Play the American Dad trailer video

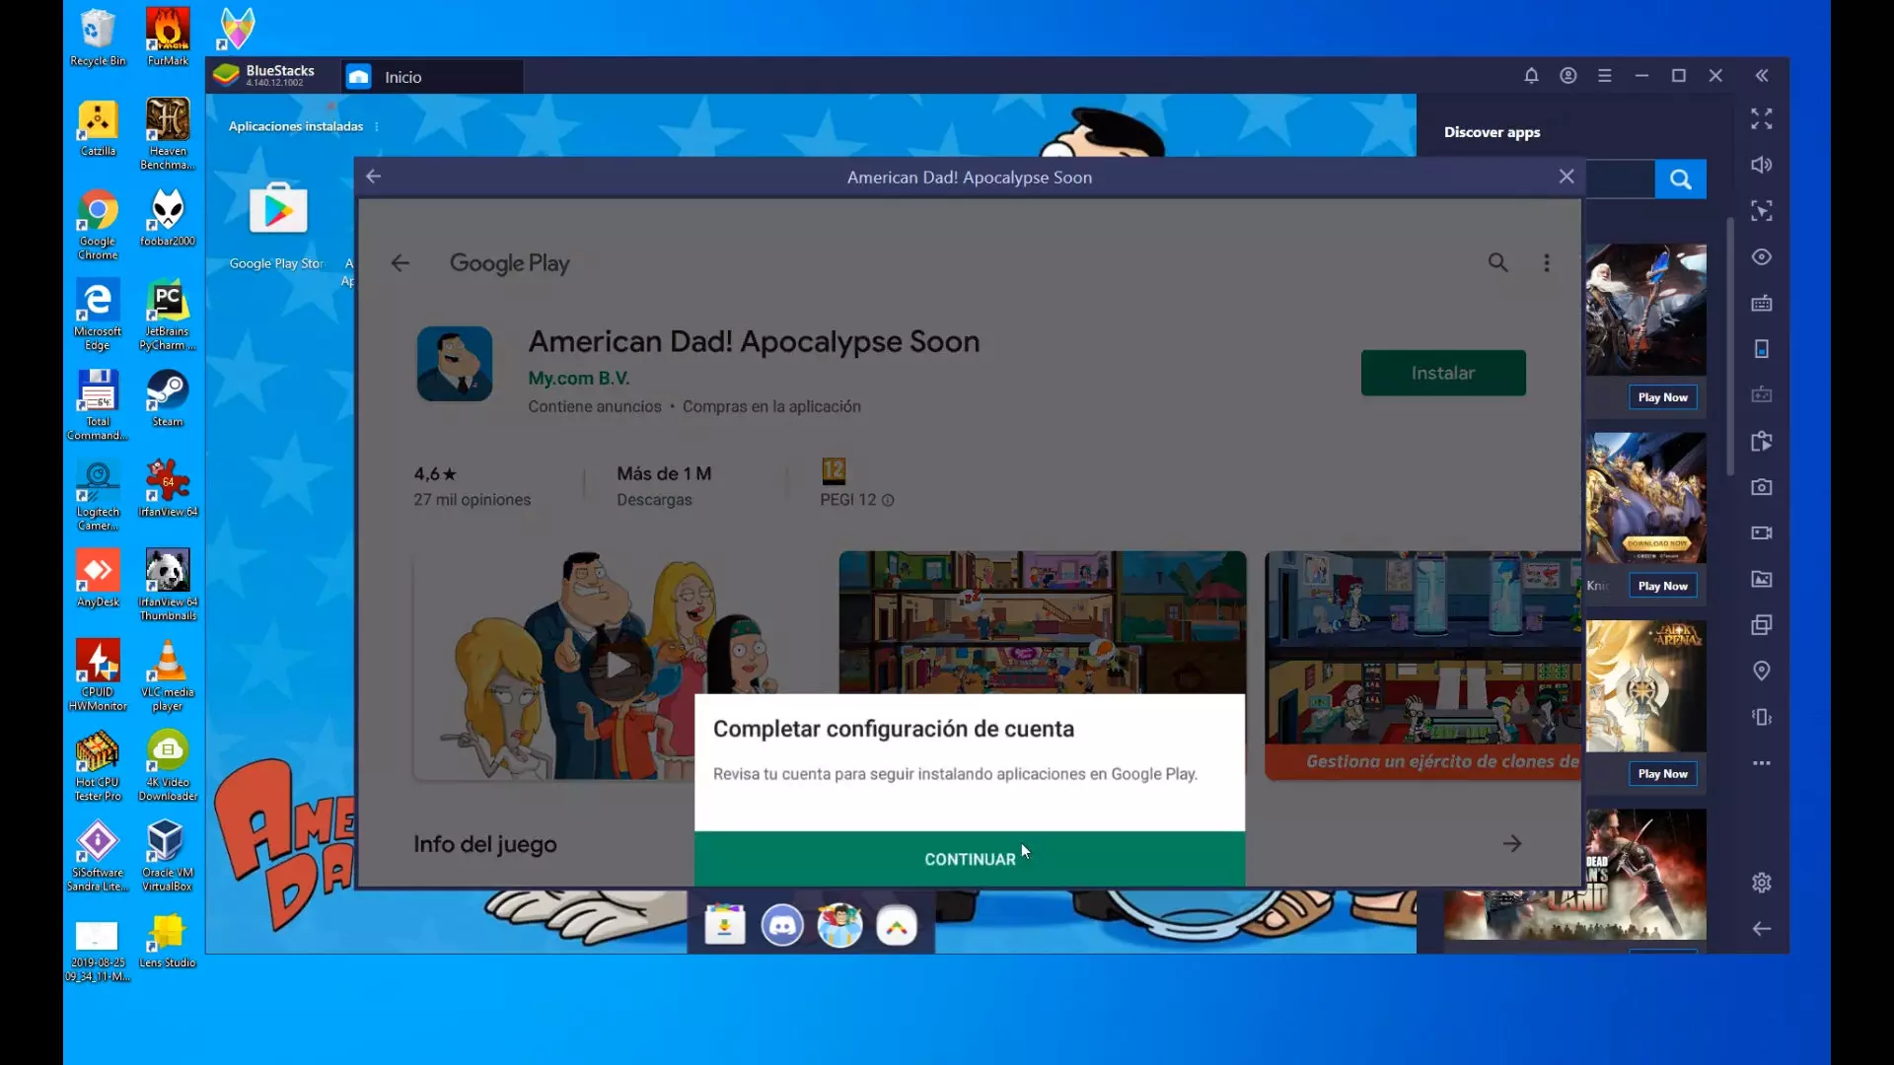click(x=619, y=667)
